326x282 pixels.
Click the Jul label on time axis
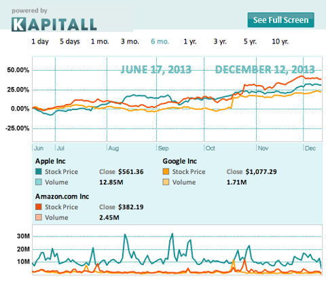click(60, 148)
